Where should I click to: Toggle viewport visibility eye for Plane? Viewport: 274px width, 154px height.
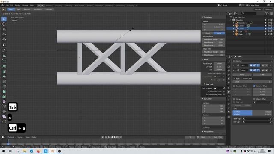(268, 34)
